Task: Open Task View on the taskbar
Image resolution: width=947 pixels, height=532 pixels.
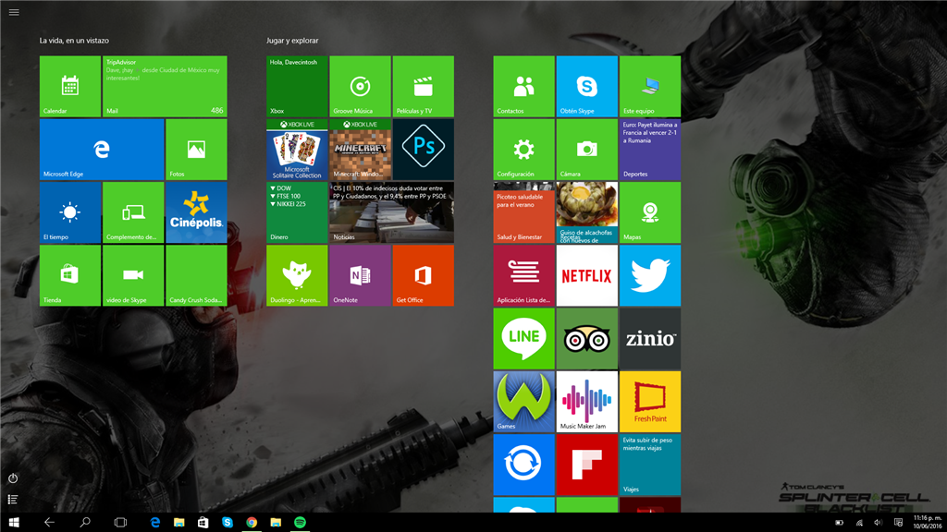Action: (121, 523)
